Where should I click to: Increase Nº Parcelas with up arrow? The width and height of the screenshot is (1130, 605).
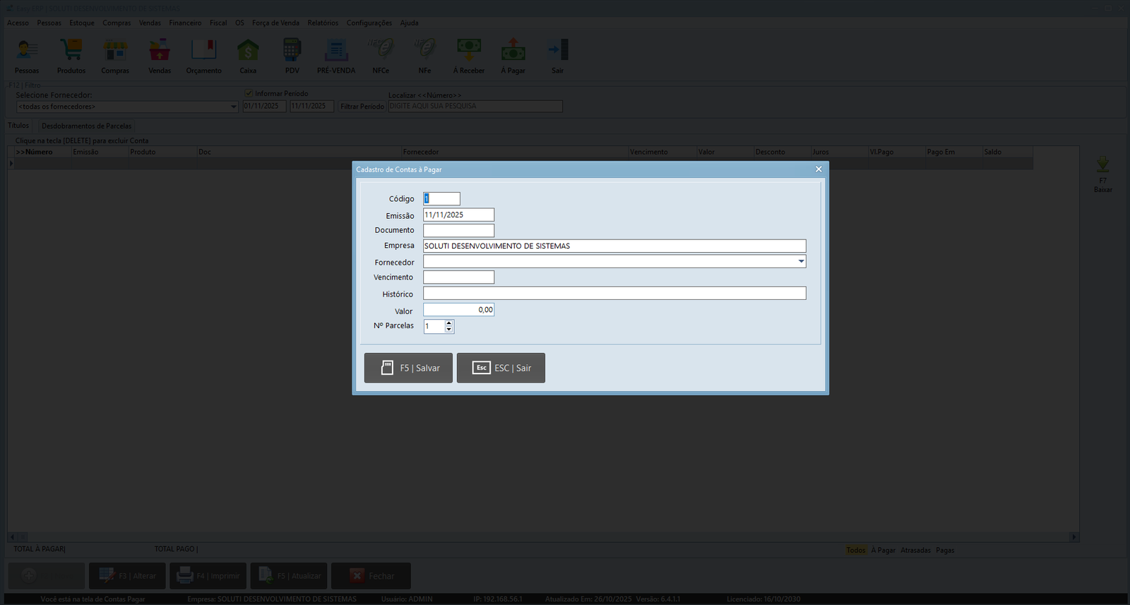pyautogui.click(x=448, y=323)
